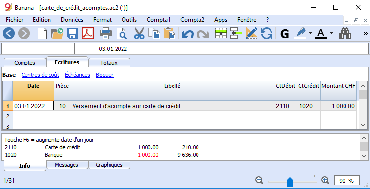
Task: Click the zoom percentage field showing 90 %
Action: click(x=347, y=181)
